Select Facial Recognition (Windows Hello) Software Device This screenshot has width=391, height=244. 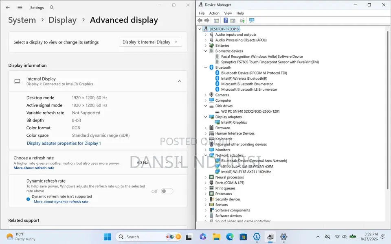click(x=262, y=57)
